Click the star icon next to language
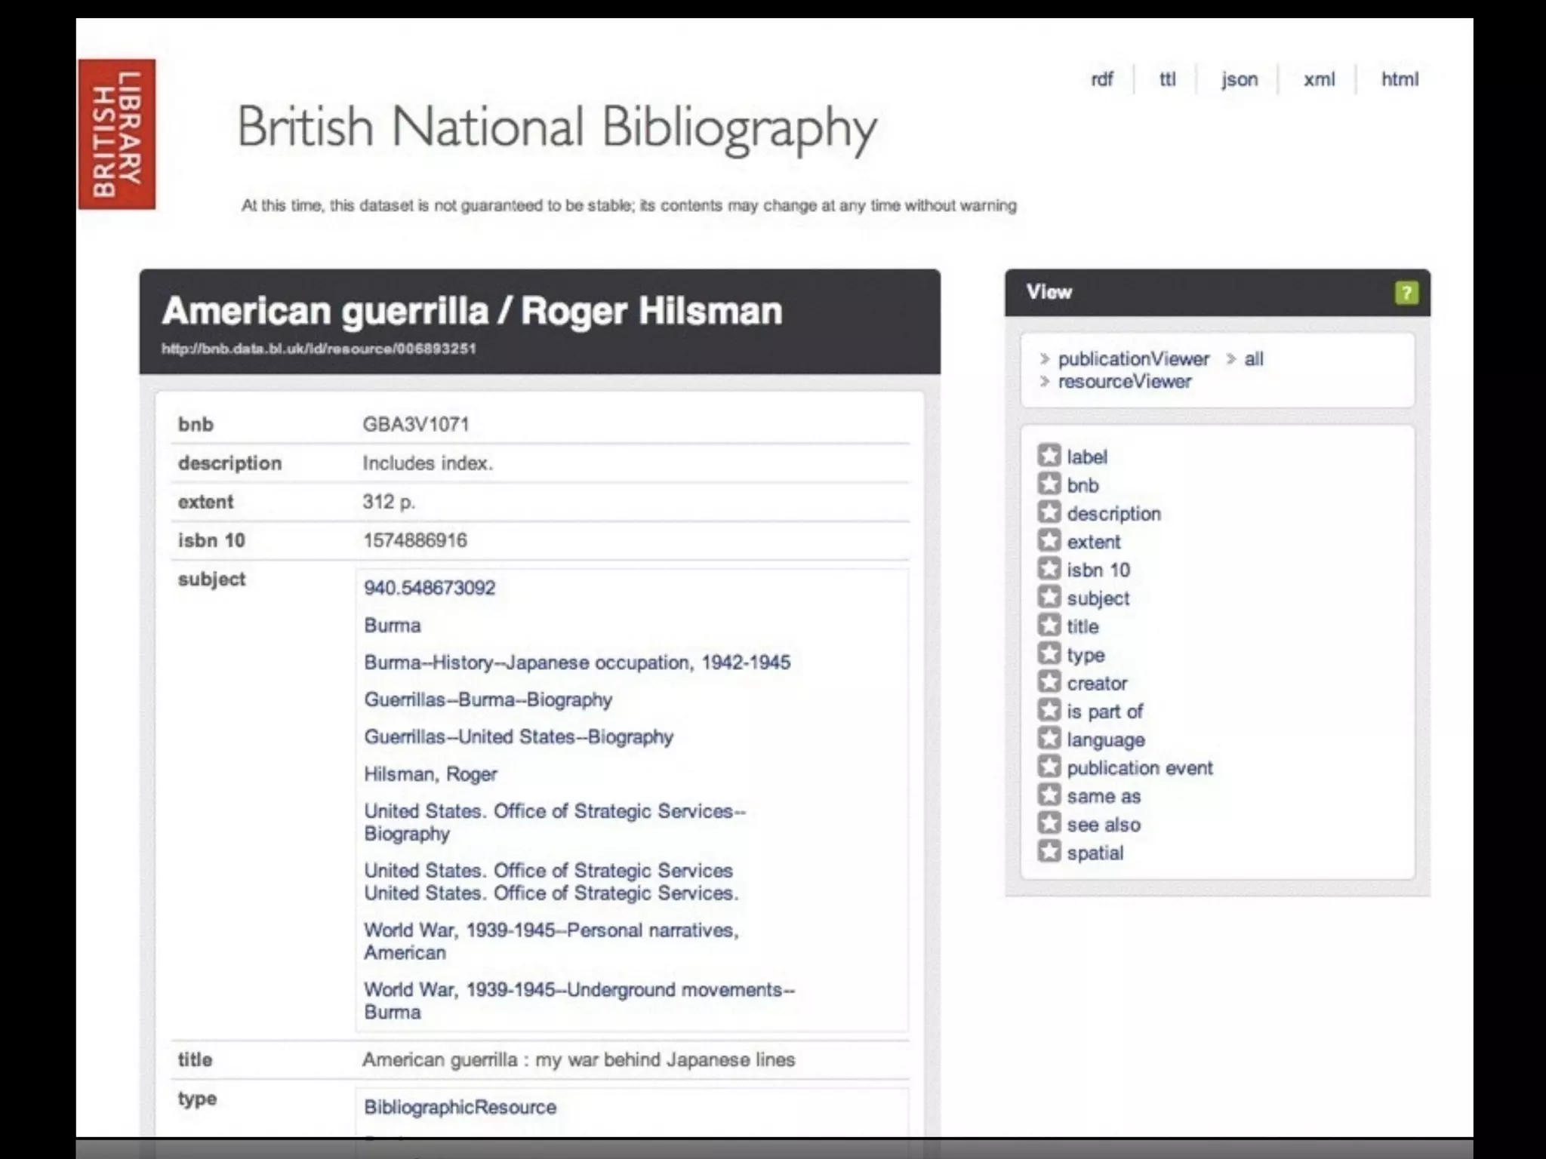This screenshot has width=1546, height=1159. tap(1049, 739)
